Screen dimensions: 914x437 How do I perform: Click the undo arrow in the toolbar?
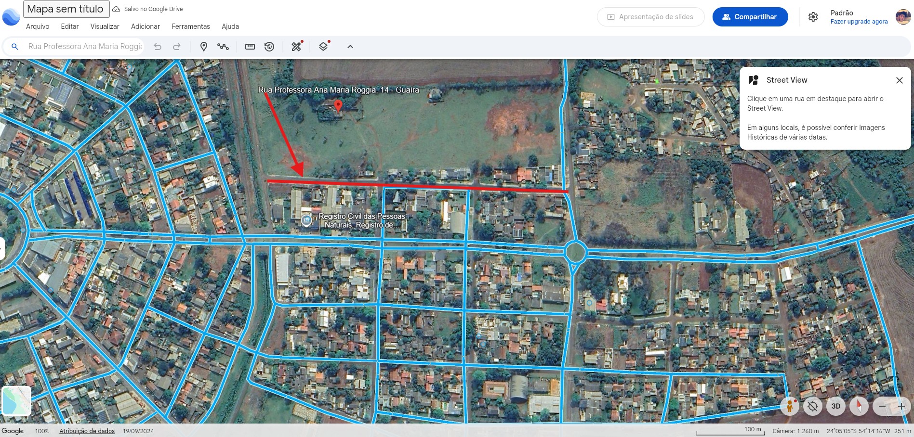[158, 47]
